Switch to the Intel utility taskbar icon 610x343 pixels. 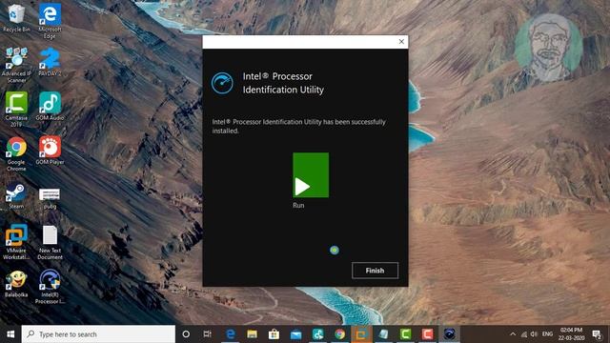click(449, 334)
